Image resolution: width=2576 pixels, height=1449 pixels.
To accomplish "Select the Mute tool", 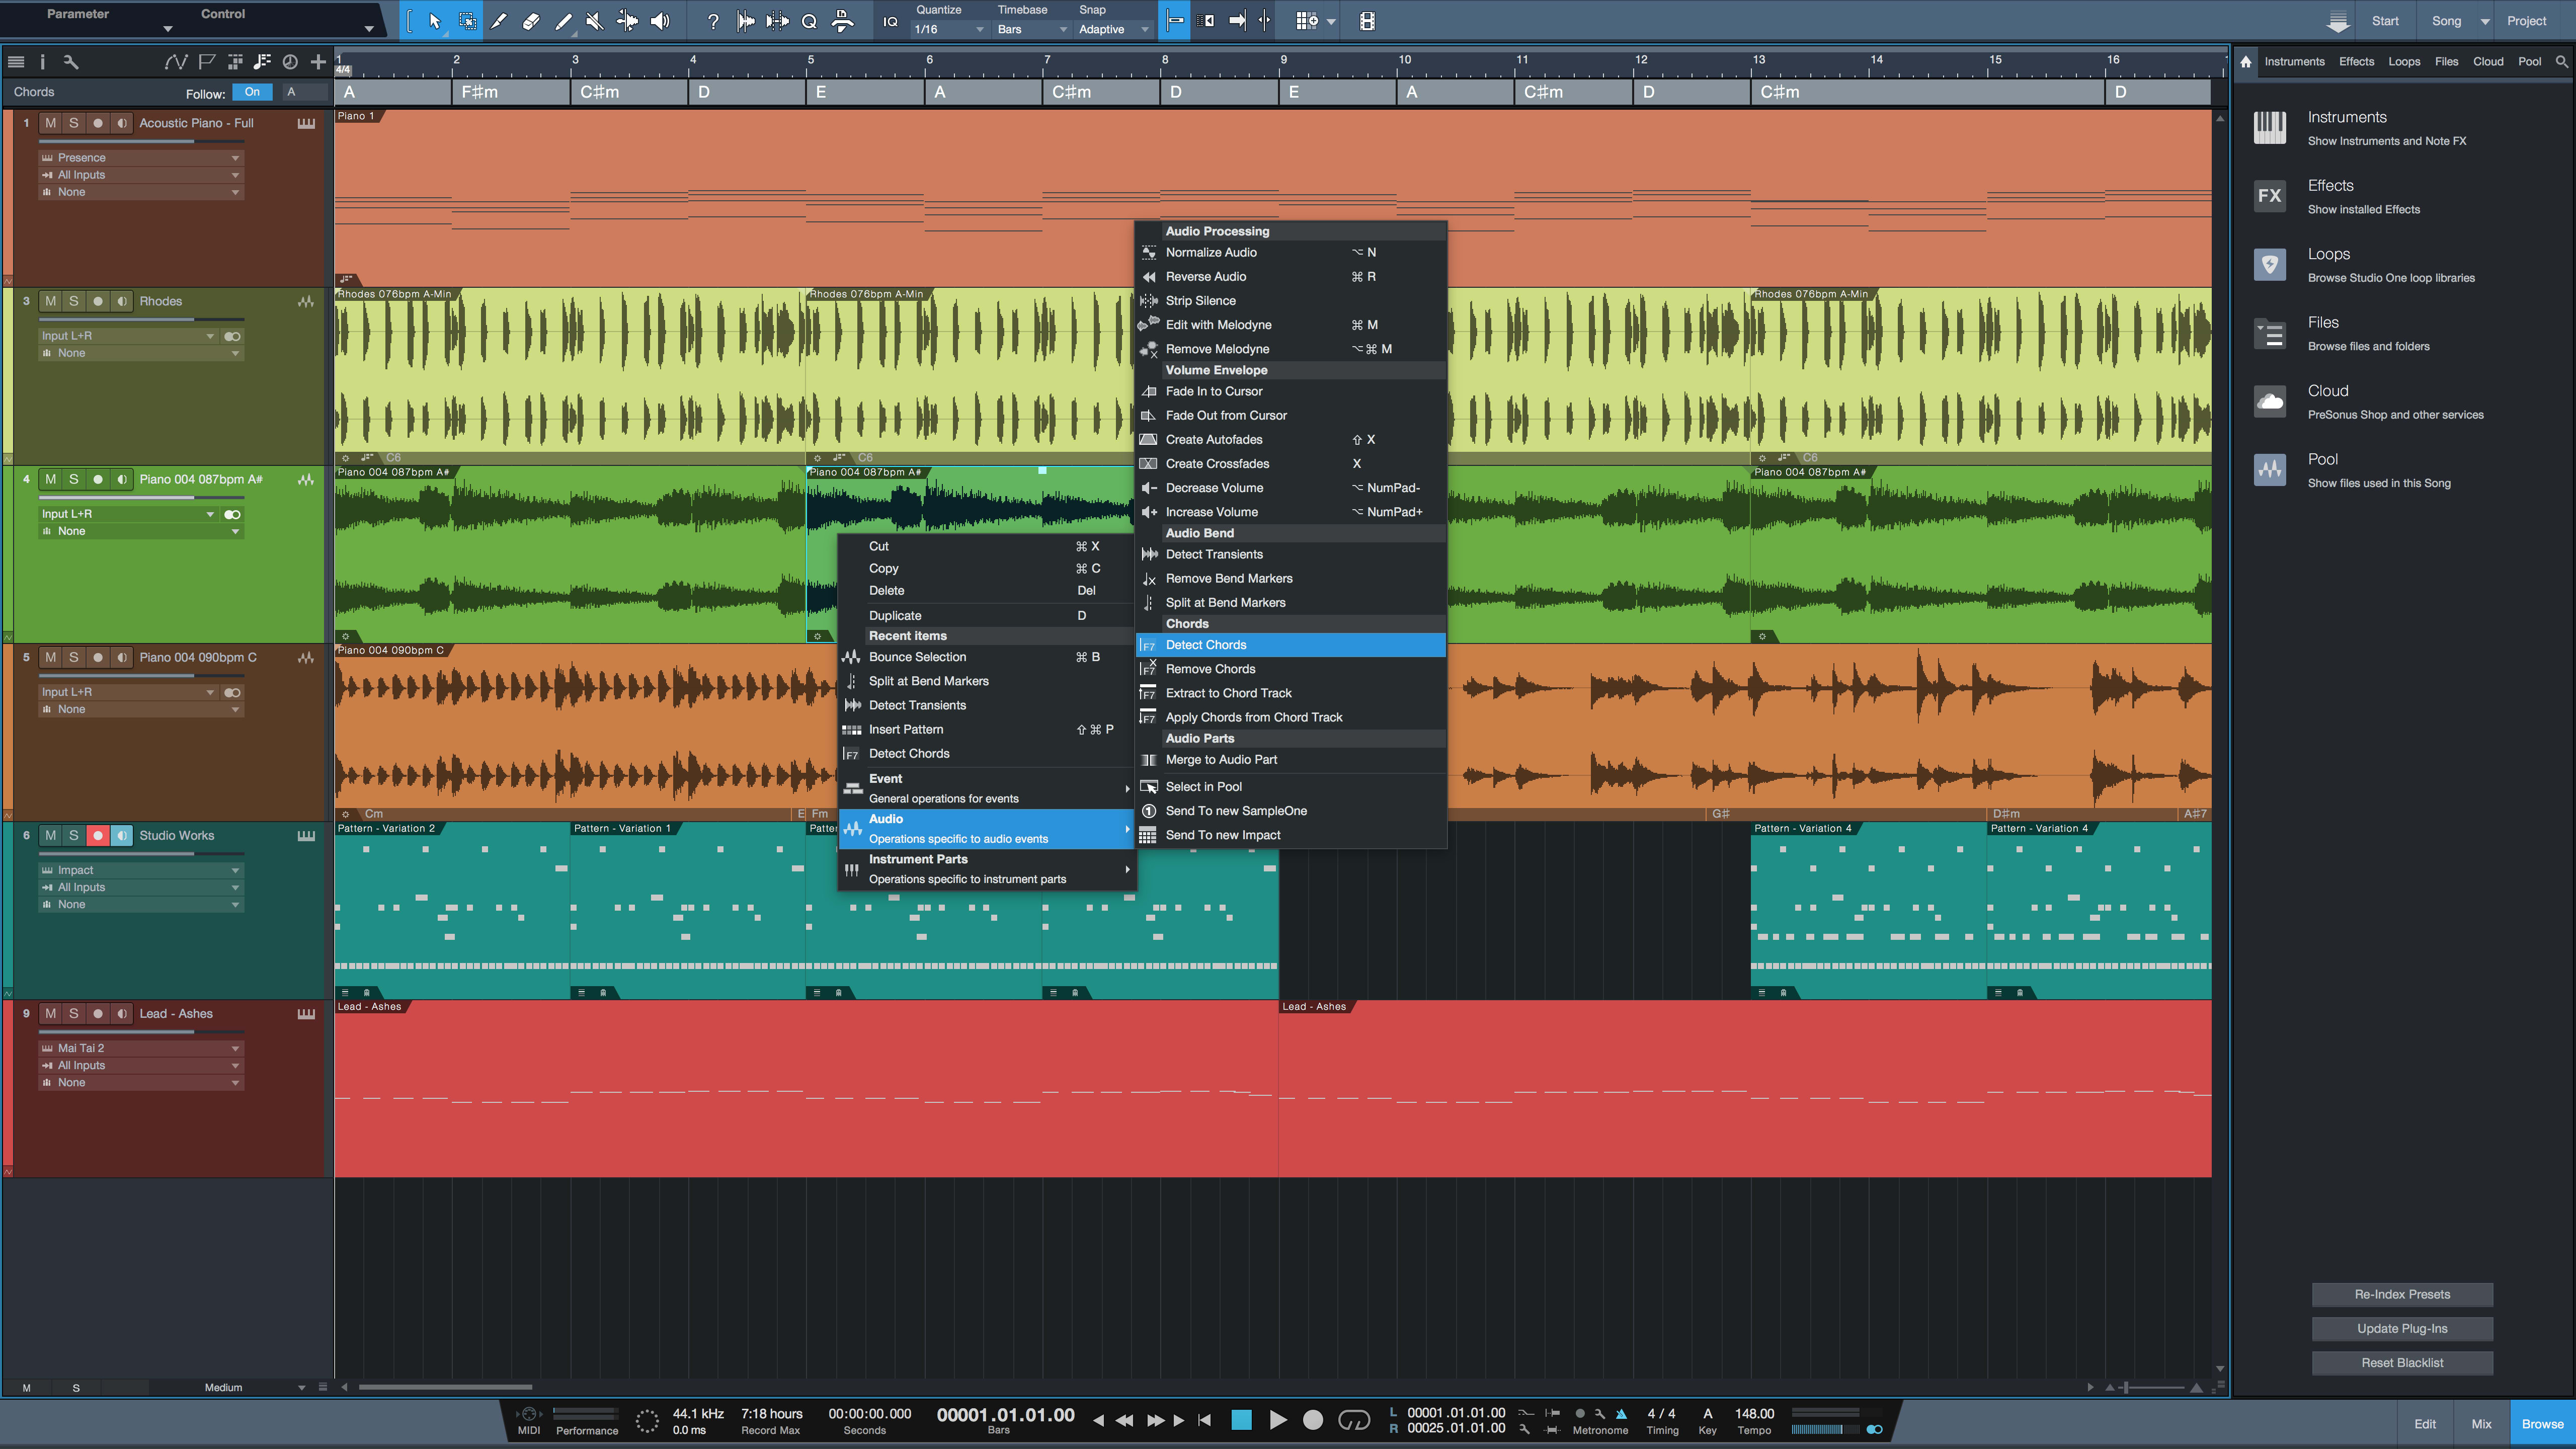I will pos(594,21).
